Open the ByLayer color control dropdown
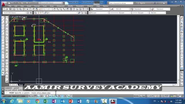185x104 pixels. [x=99, y=13]
